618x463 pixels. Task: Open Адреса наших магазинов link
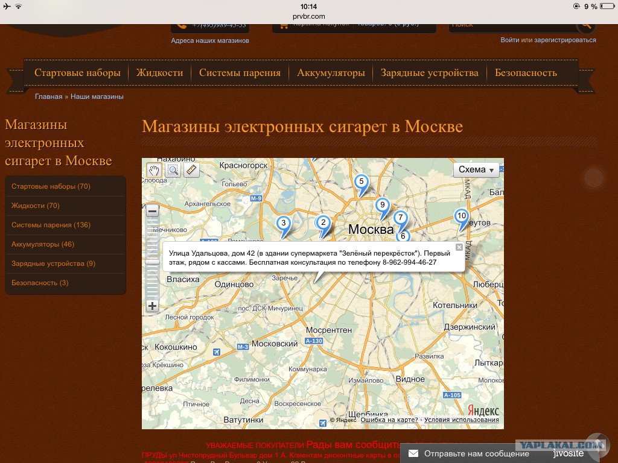210,40
